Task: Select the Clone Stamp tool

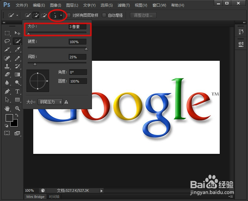Action: point(7,66)
